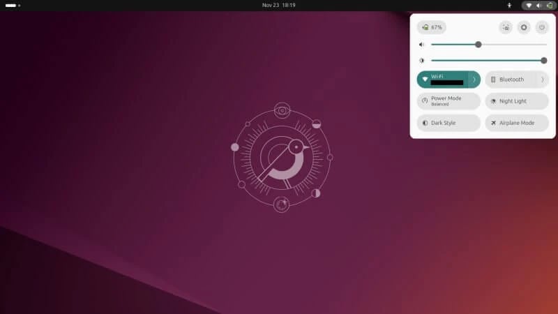Click the battery 67% indicator button
The height and width of the screenshot is (314, 558).
(432, 27)
